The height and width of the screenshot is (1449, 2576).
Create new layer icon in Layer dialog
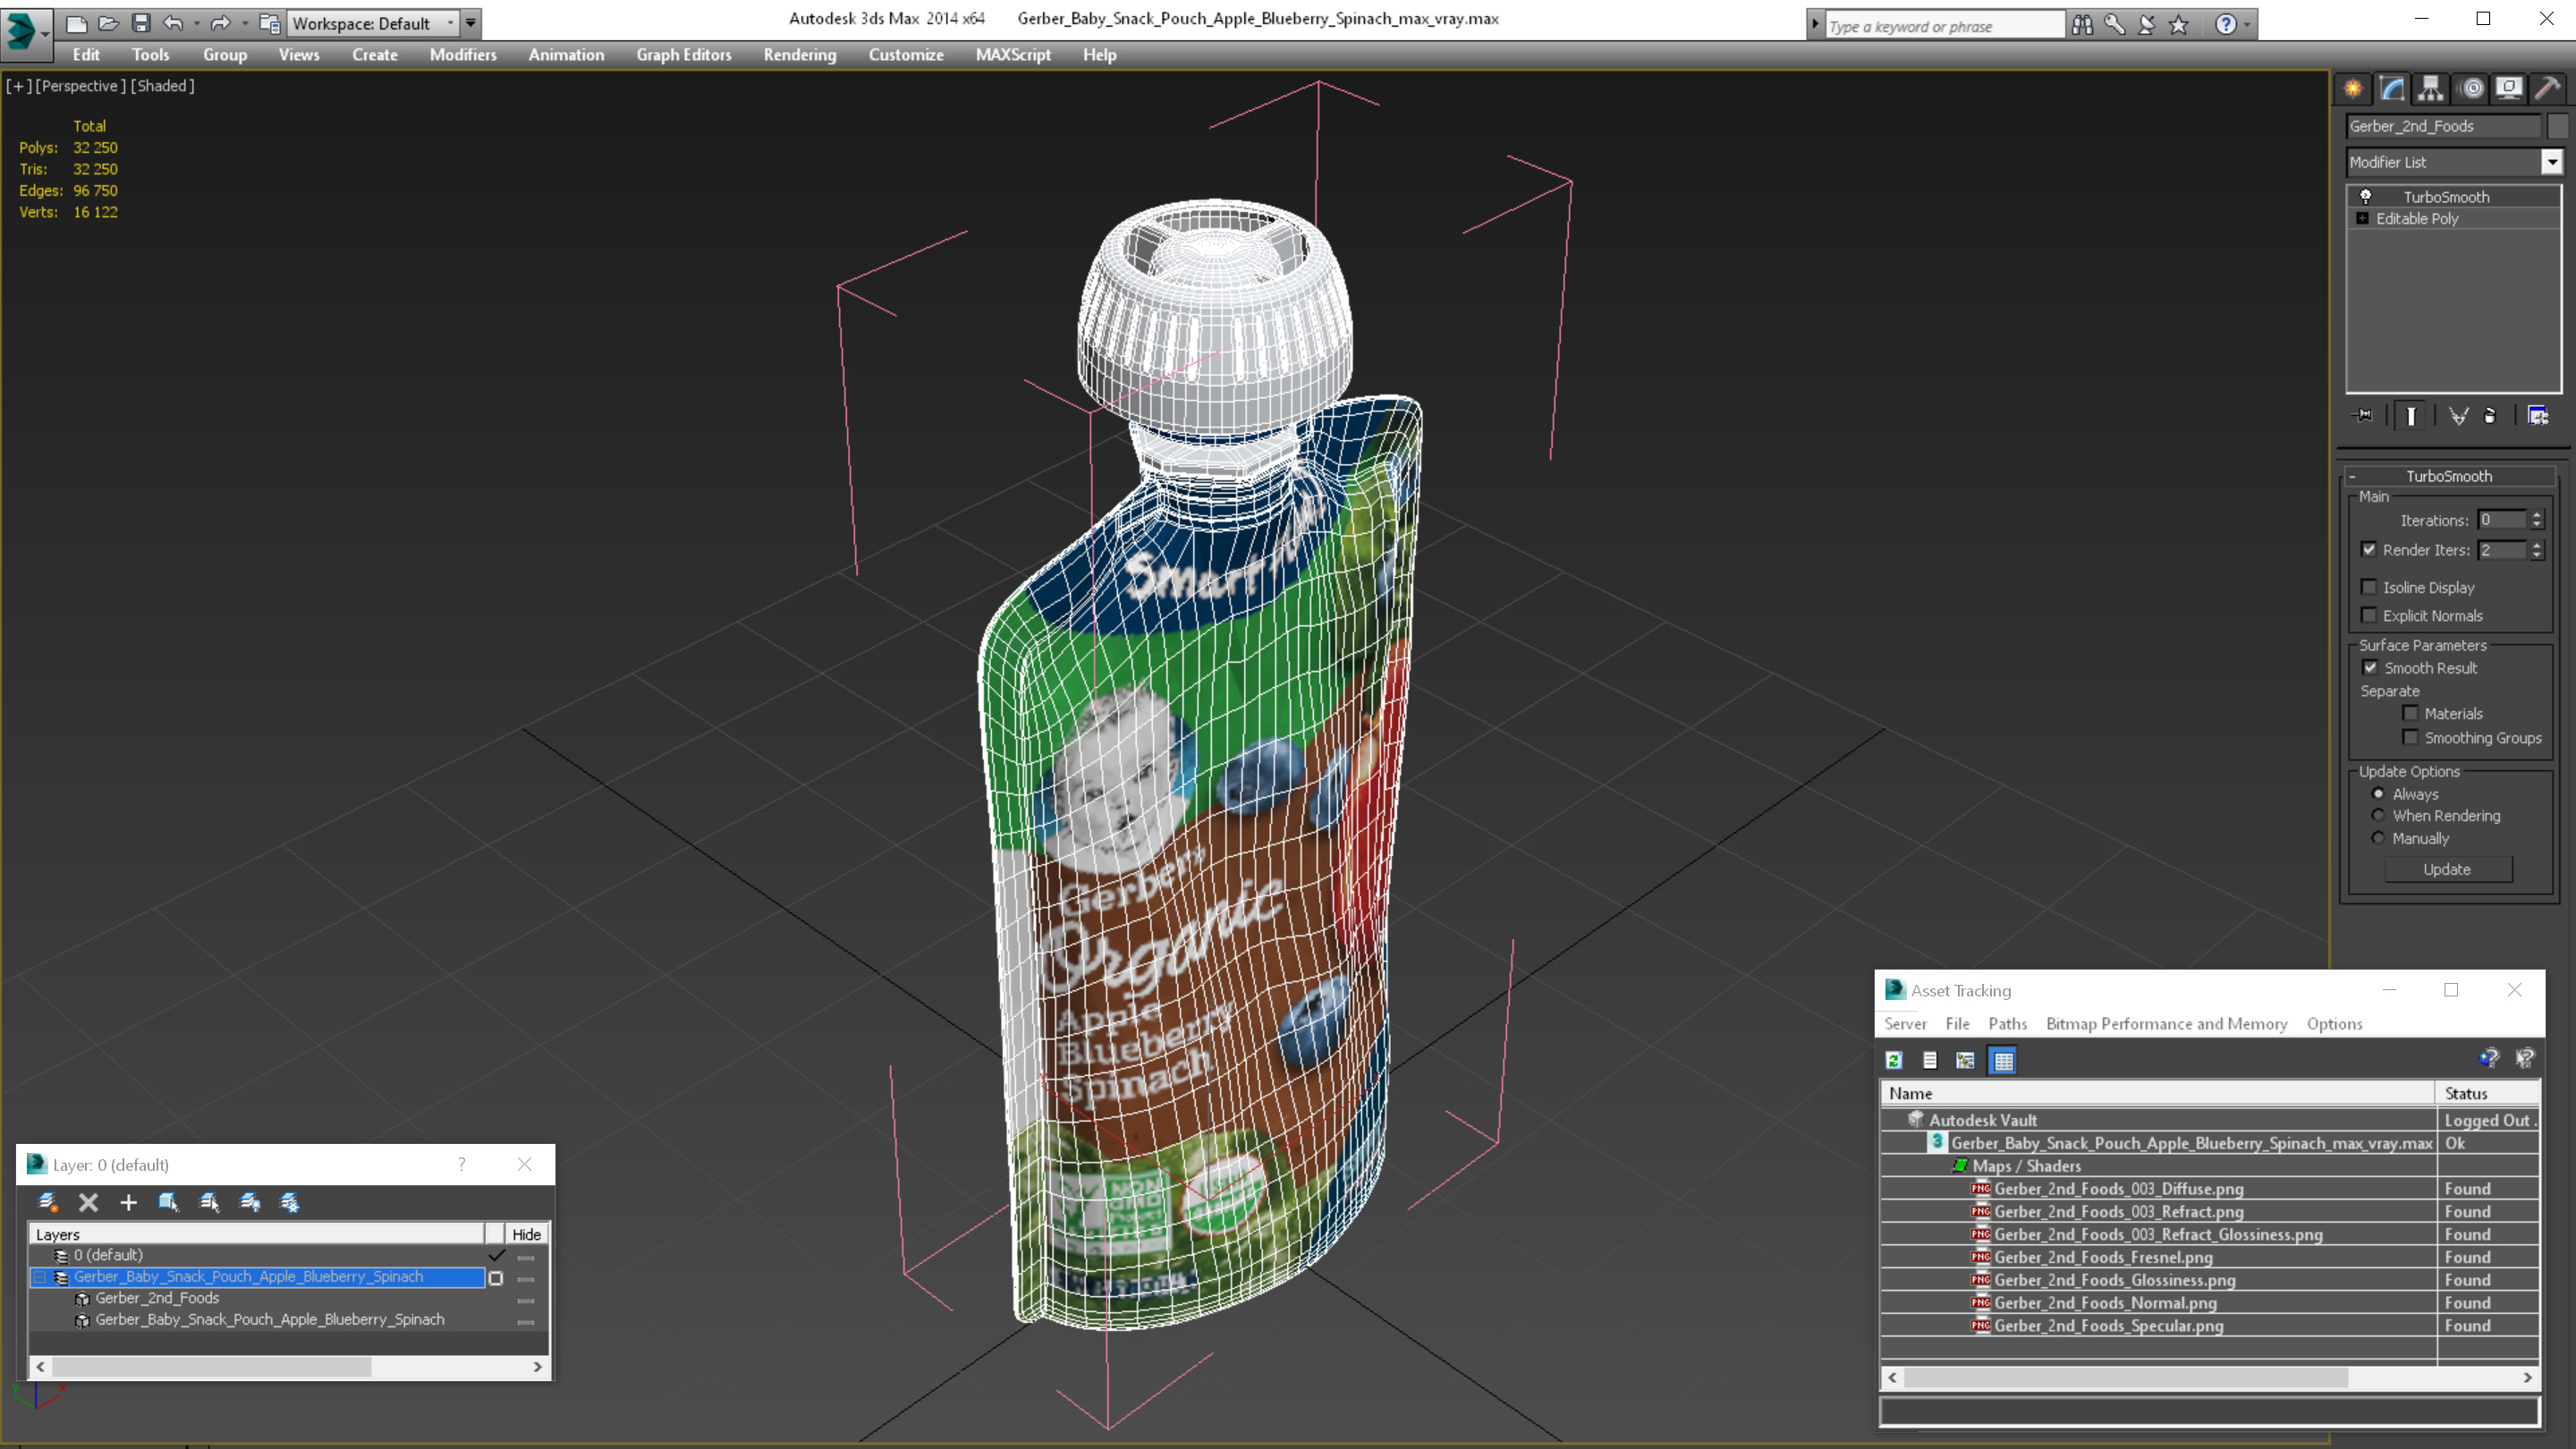point(47,1202)
